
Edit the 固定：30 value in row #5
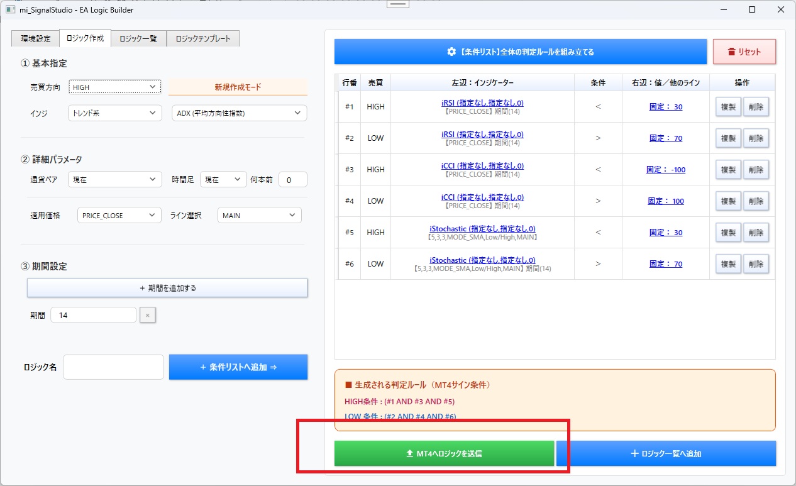(666, 233)
